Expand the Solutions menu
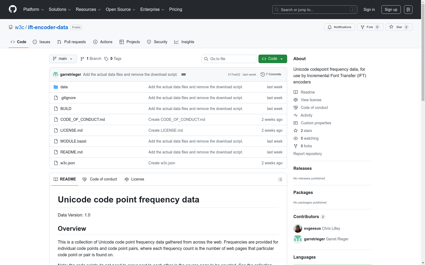425x265 pixels. coord(60,10)
